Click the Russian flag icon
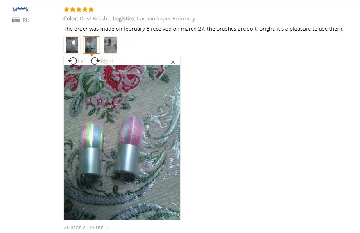The image size is (360, 233). (16, 20)
